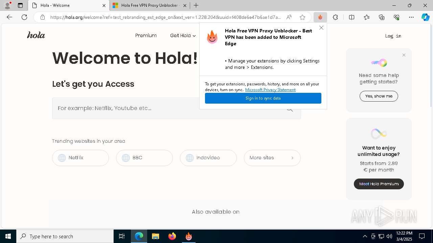Switch to the Hola - Welcome tab
Image resolution: width=433 pixels, height=243 pixels.
tap(69, 5)
